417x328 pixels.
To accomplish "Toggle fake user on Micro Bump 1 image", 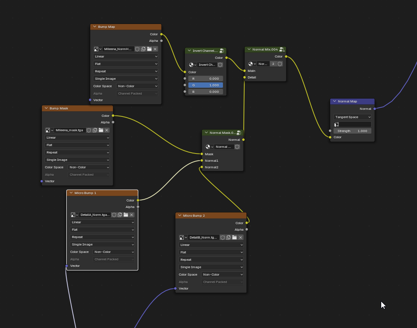I will [x=114, y=215].
